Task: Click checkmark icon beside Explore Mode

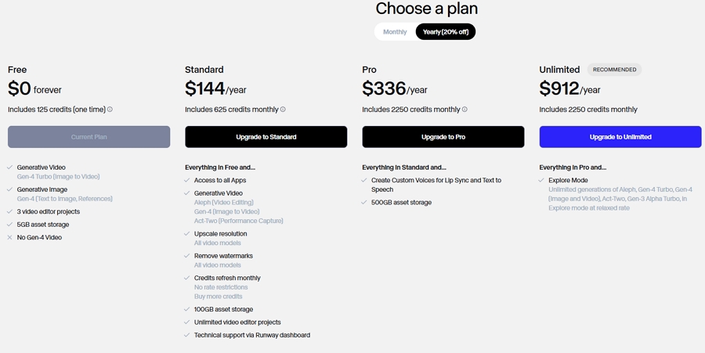Action: 541,181
